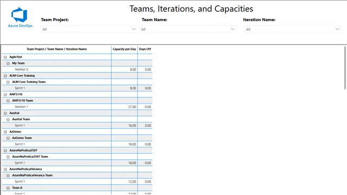
Task: Click the Team Project / Team Name / Iteration Name header
Action: 56,49
